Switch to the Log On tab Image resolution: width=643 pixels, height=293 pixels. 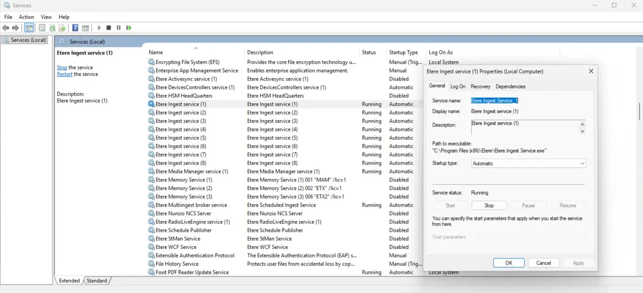click(457, 86)
